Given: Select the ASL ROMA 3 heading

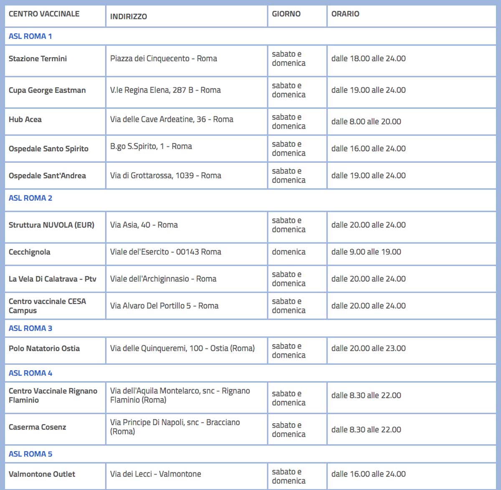Looking at the screenshot, I should tap(30, 328).
